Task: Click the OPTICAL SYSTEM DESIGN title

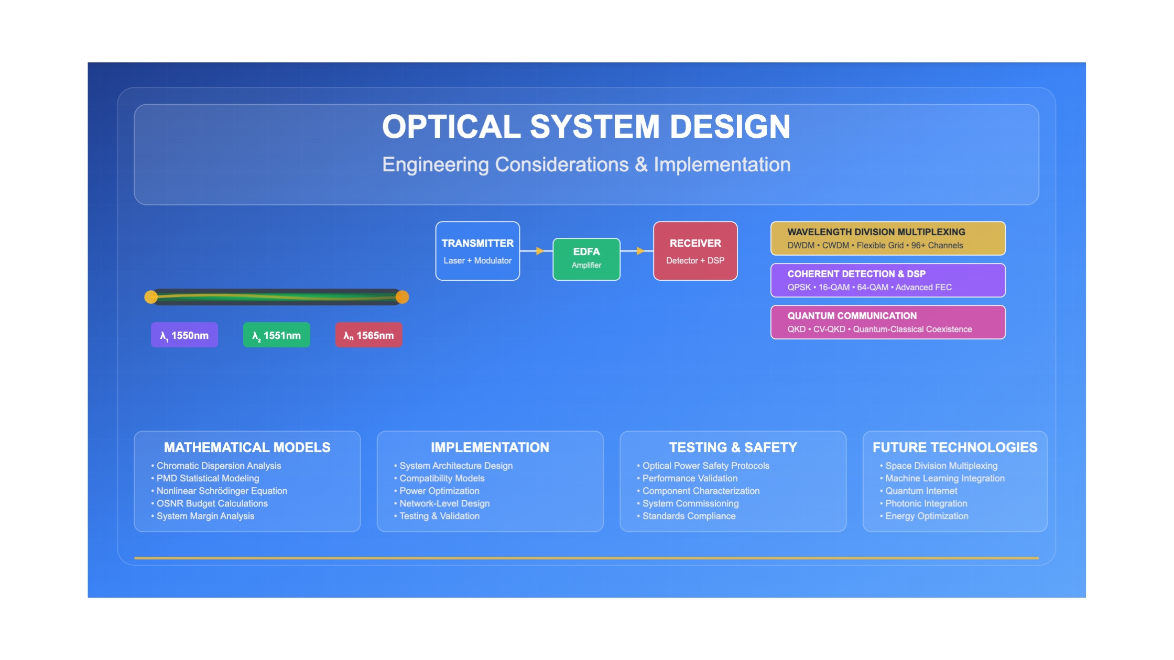Action: (x=586, y=127)
